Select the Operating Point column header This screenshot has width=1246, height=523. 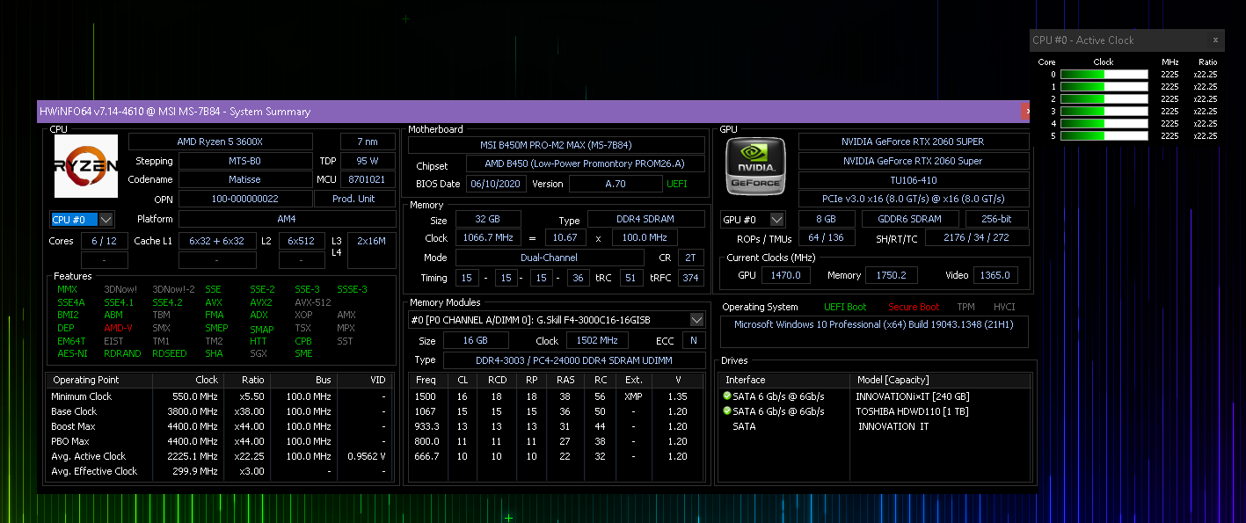tap(99, 381)
